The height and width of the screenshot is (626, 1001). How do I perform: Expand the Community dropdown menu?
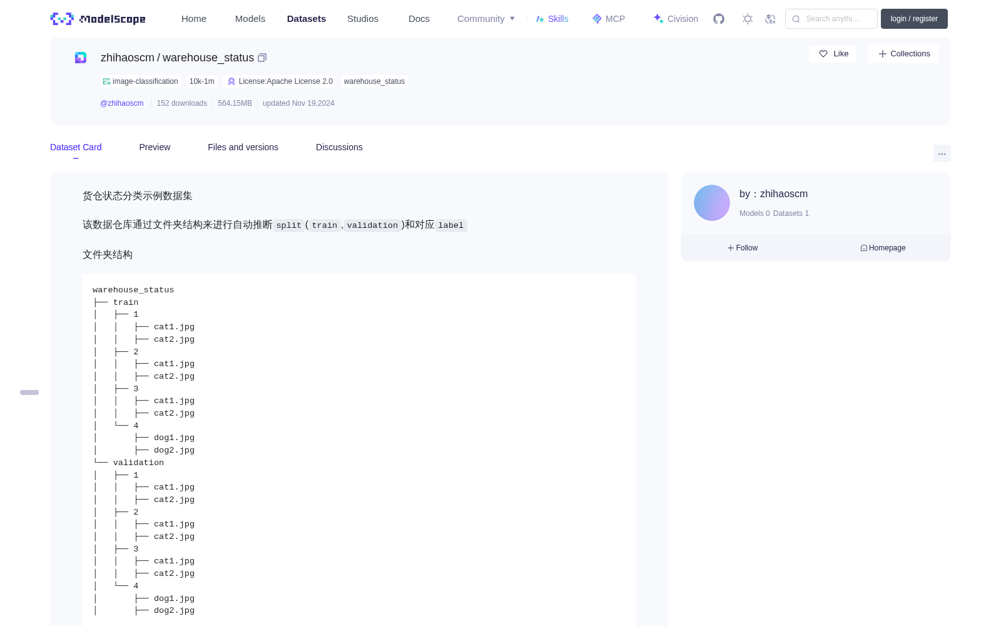(x=486, y=19)
